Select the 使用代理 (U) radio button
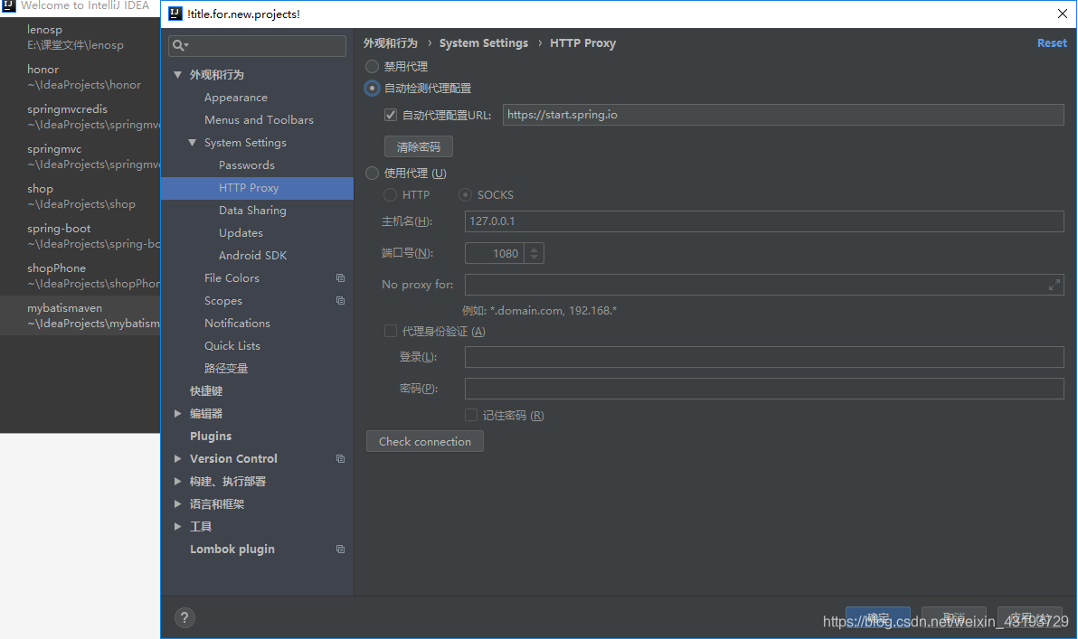 tap(372, 174)
